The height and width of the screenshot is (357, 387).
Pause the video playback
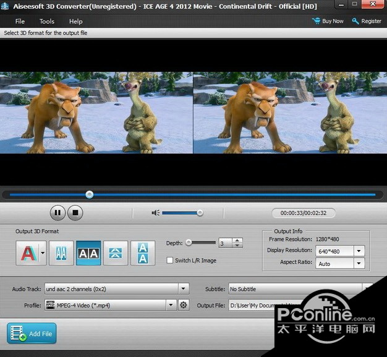(57, 213)
